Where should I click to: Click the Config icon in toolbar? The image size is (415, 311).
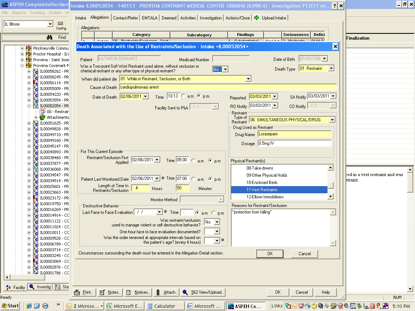(x=61, y=25)
